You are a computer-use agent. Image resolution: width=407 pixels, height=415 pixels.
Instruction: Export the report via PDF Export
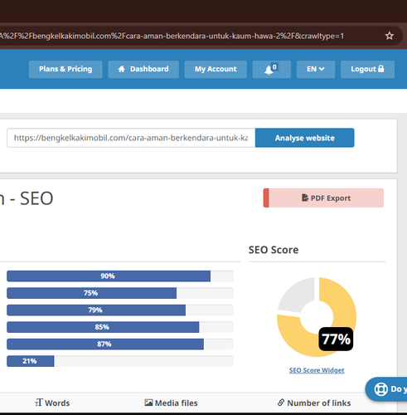pyautogui.click(x=323, y=198)
